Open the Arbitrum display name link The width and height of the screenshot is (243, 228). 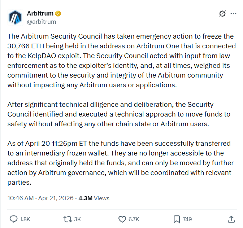pyautogui.click(x=40, y=13)
